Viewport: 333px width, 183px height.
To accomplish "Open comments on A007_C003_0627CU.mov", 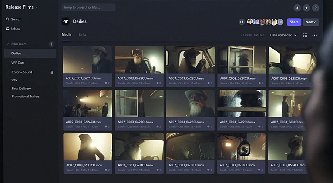I will tap(159, 126).
